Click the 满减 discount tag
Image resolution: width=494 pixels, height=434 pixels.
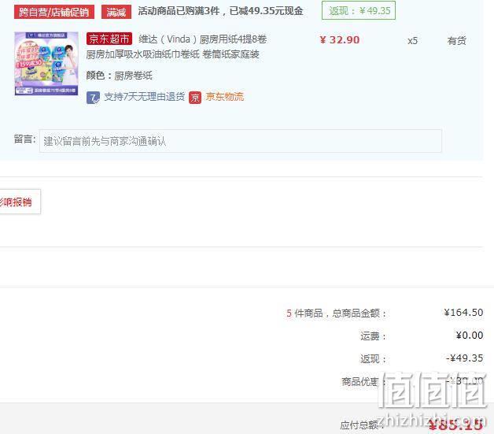tap(116, 12)
